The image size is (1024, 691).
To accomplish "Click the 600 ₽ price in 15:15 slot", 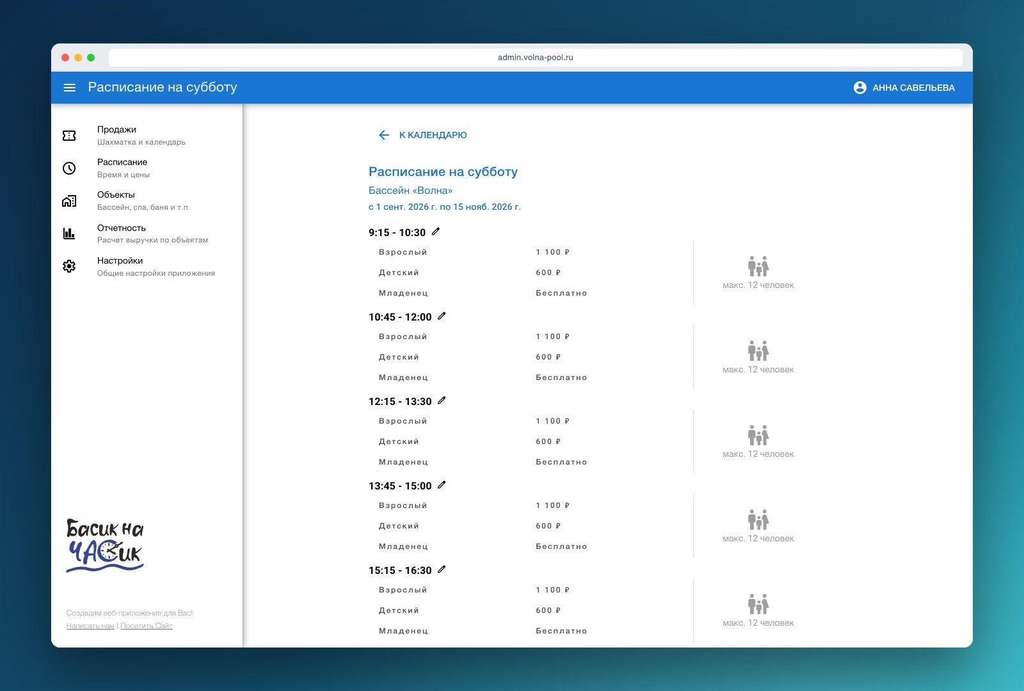I will coord(548,610).
